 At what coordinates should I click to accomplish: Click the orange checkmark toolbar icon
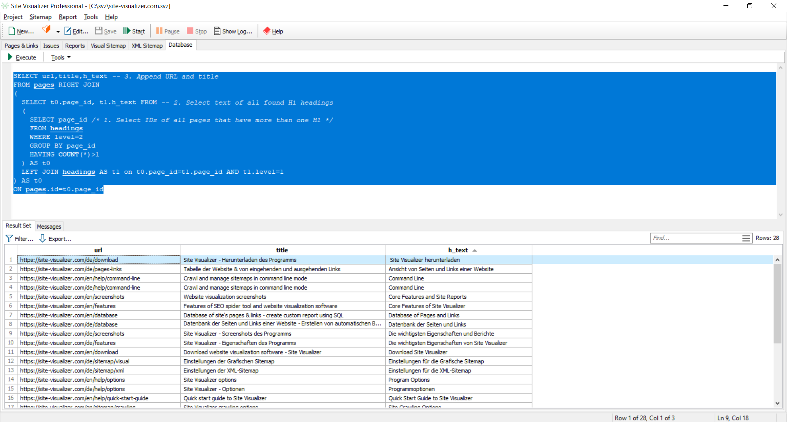tap(46, 30)
